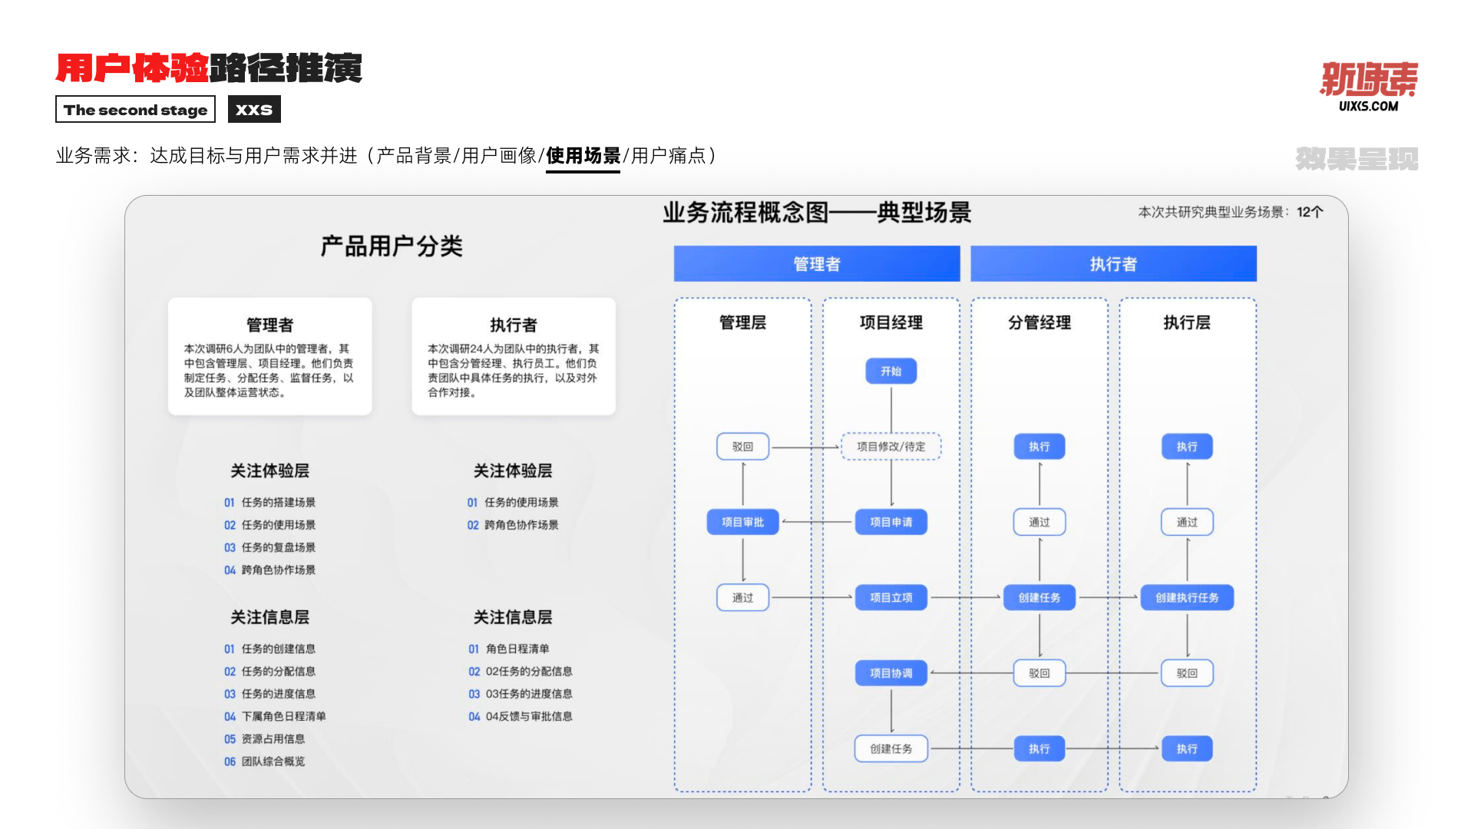Select the 项目协调 node

[x=891, y=673]
